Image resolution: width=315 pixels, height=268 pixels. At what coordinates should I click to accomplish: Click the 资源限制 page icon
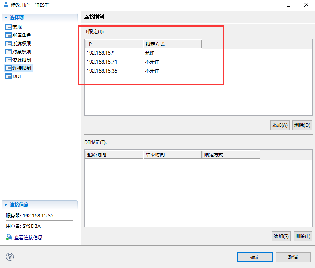click(x=9, y=60)
